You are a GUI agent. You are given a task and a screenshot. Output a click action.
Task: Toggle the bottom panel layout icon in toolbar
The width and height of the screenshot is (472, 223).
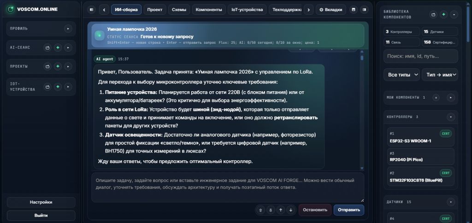(x=354, y=10)
